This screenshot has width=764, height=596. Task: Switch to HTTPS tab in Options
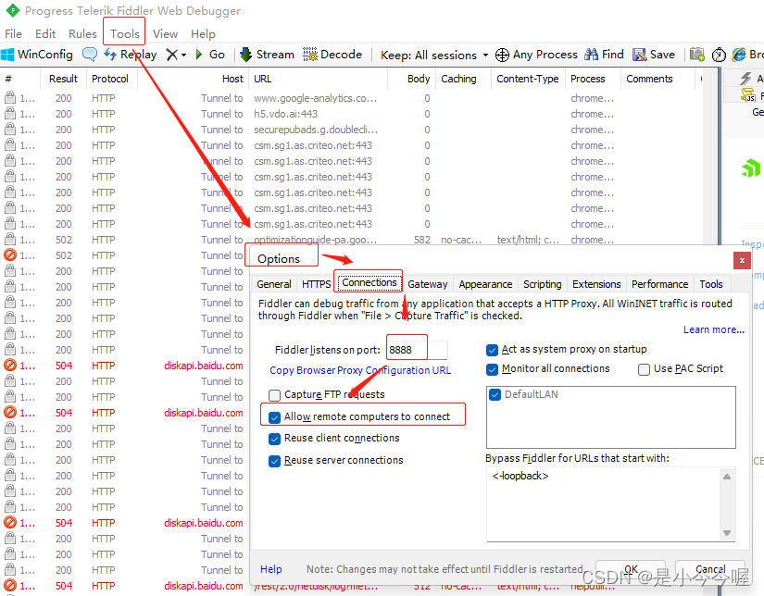pyautogui.click(x=316, y=284)
